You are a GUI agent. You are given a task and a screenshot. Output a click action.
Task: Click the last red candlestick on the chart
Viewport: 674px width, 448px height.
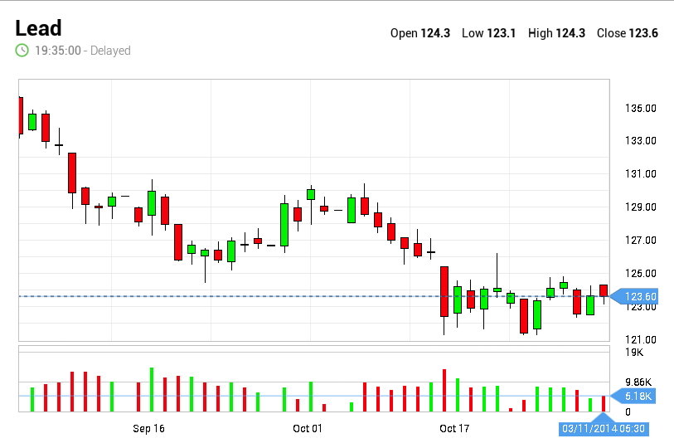pos(604,290)
